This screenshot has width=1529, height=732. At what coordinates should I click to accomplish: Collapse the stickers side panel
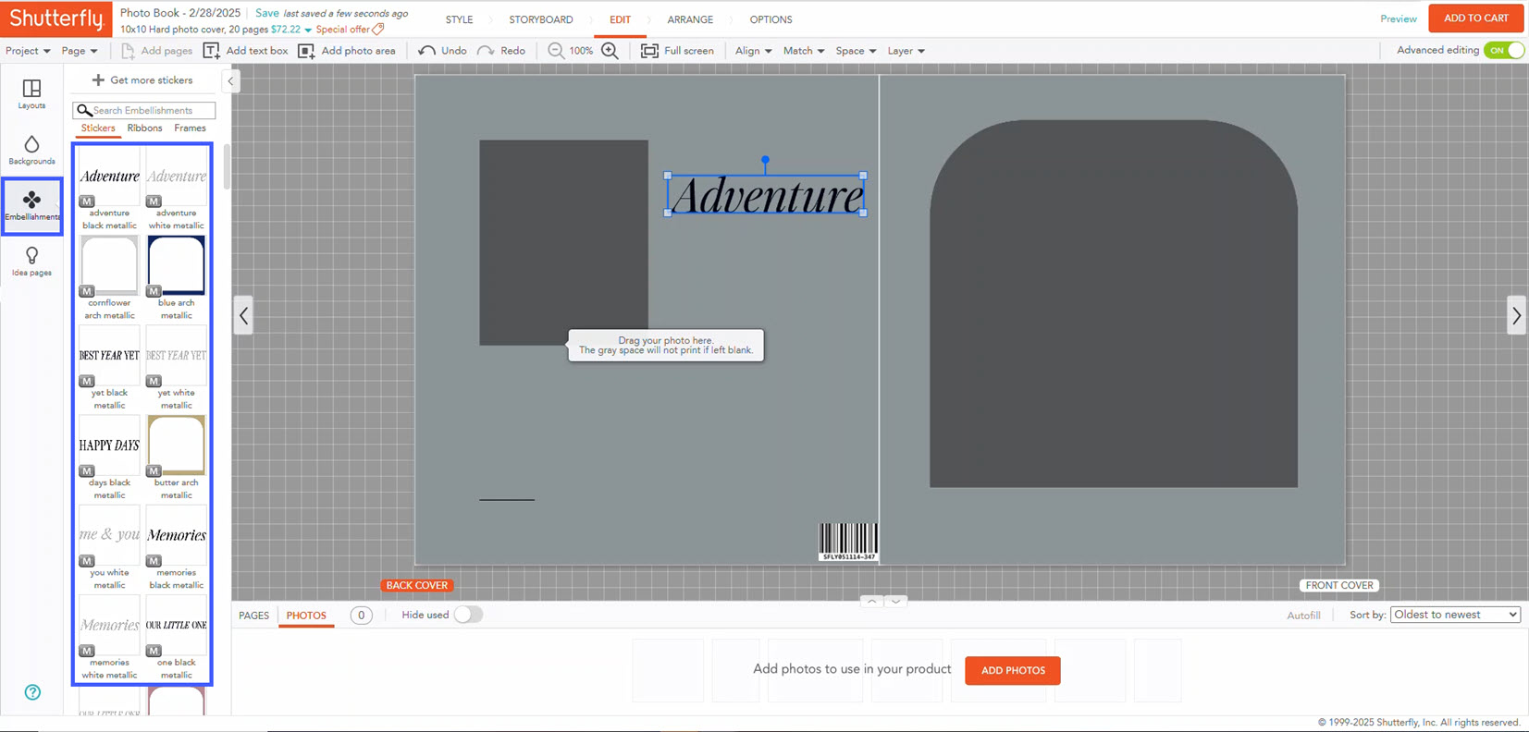[230, 81]
